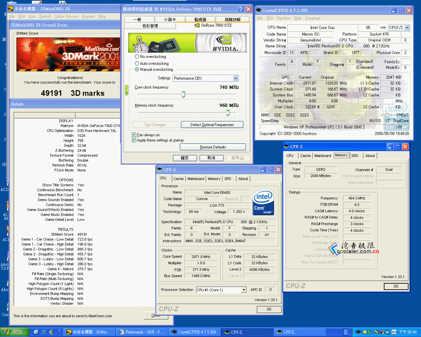Toggle the Fan always on checkbox
Image resolution: width=421 pixels, height=337 pixels.
click(x=134, y=135)
